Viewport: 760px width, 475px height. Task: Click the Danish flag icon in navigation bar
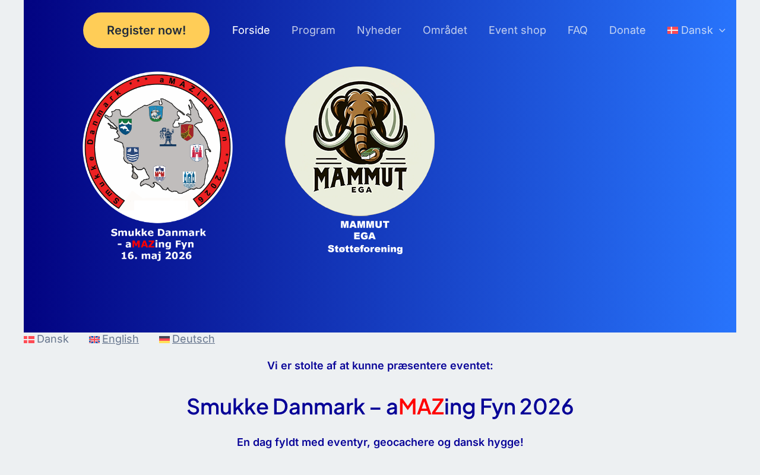[672, 30]
